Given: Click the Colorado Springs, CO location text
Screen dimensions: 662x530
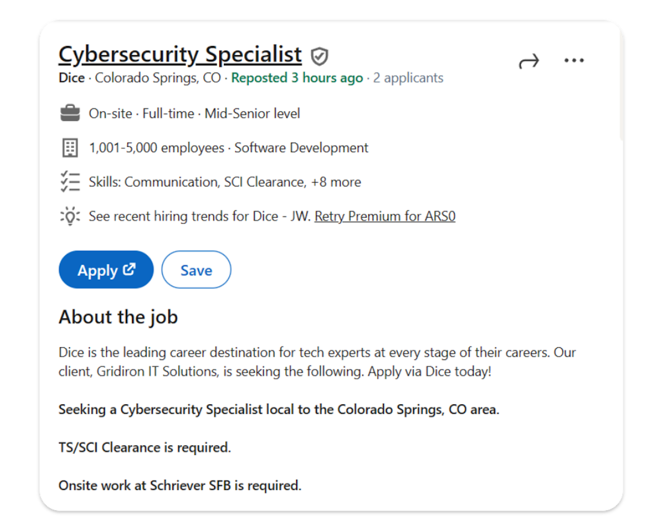Looking at the screenshot, I should click(158, 78).
